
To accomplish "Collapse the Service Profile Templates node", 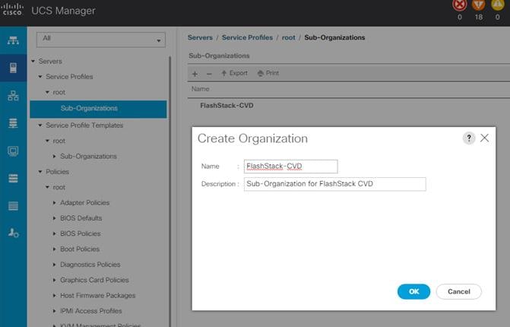I will (40, 125).
